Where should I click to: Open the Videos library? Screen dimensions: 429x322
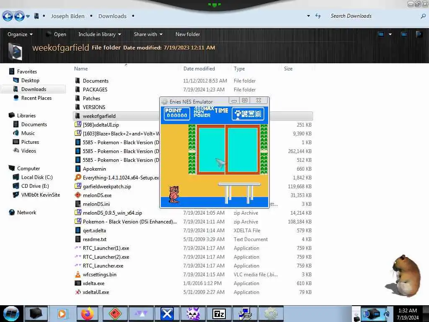pyautogui.click(x=25, y=151)
